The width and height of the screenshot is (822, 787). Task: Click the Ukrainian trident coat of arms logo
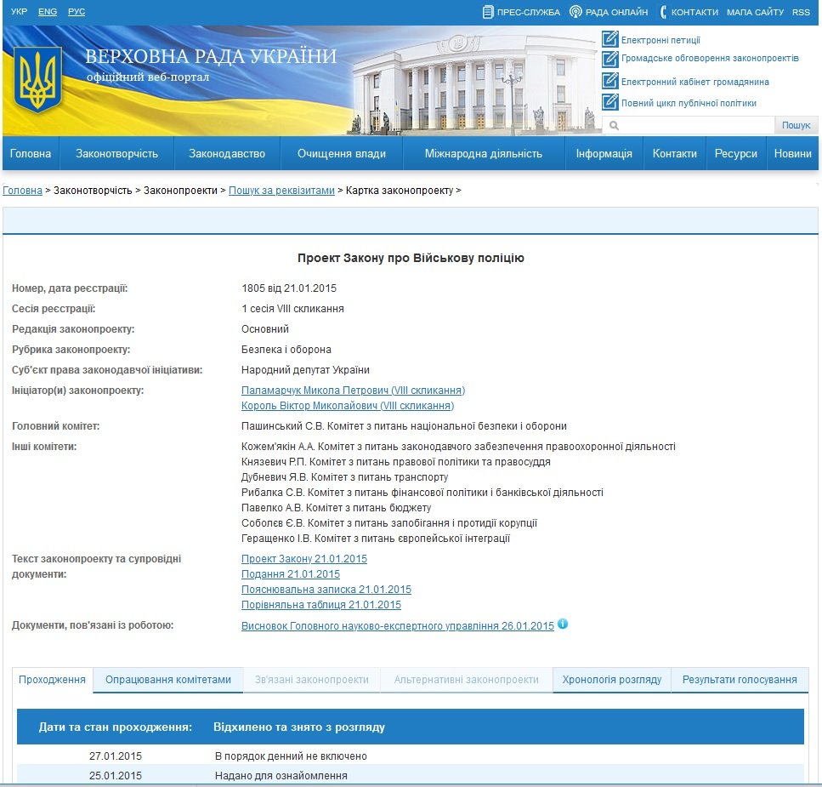(x=40, y=77)
